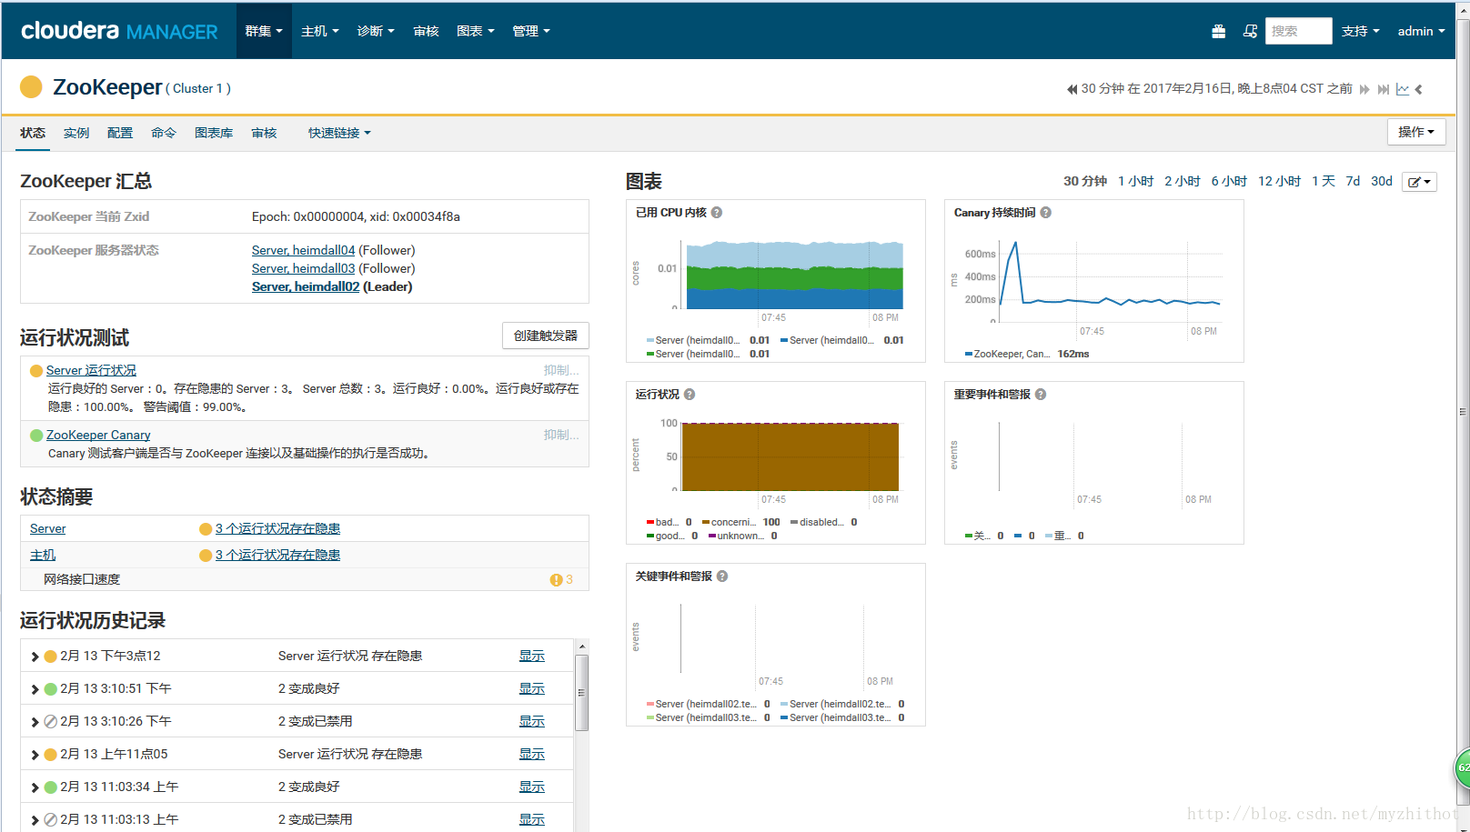1470x832 pixels.
Task: Open 审核 in the top navigation bar
Action: (x=426, y=31)
